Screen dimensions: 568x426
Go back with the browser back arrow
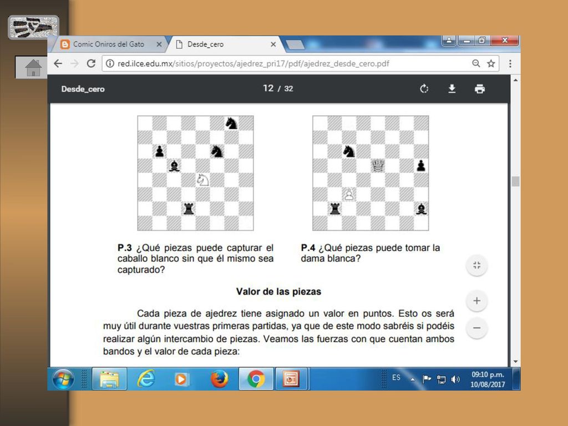pyautogui.click(x=58, y=63)
